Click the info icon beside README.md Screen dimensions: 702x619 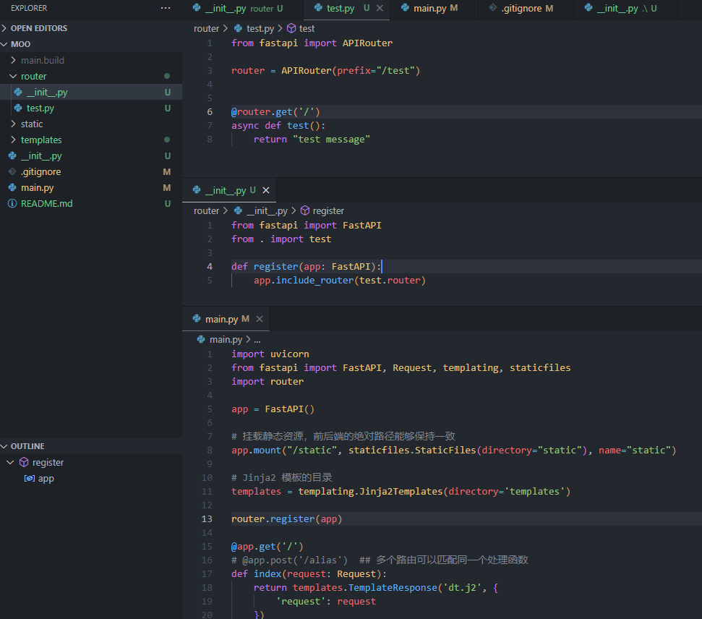[x=12, y=204]
